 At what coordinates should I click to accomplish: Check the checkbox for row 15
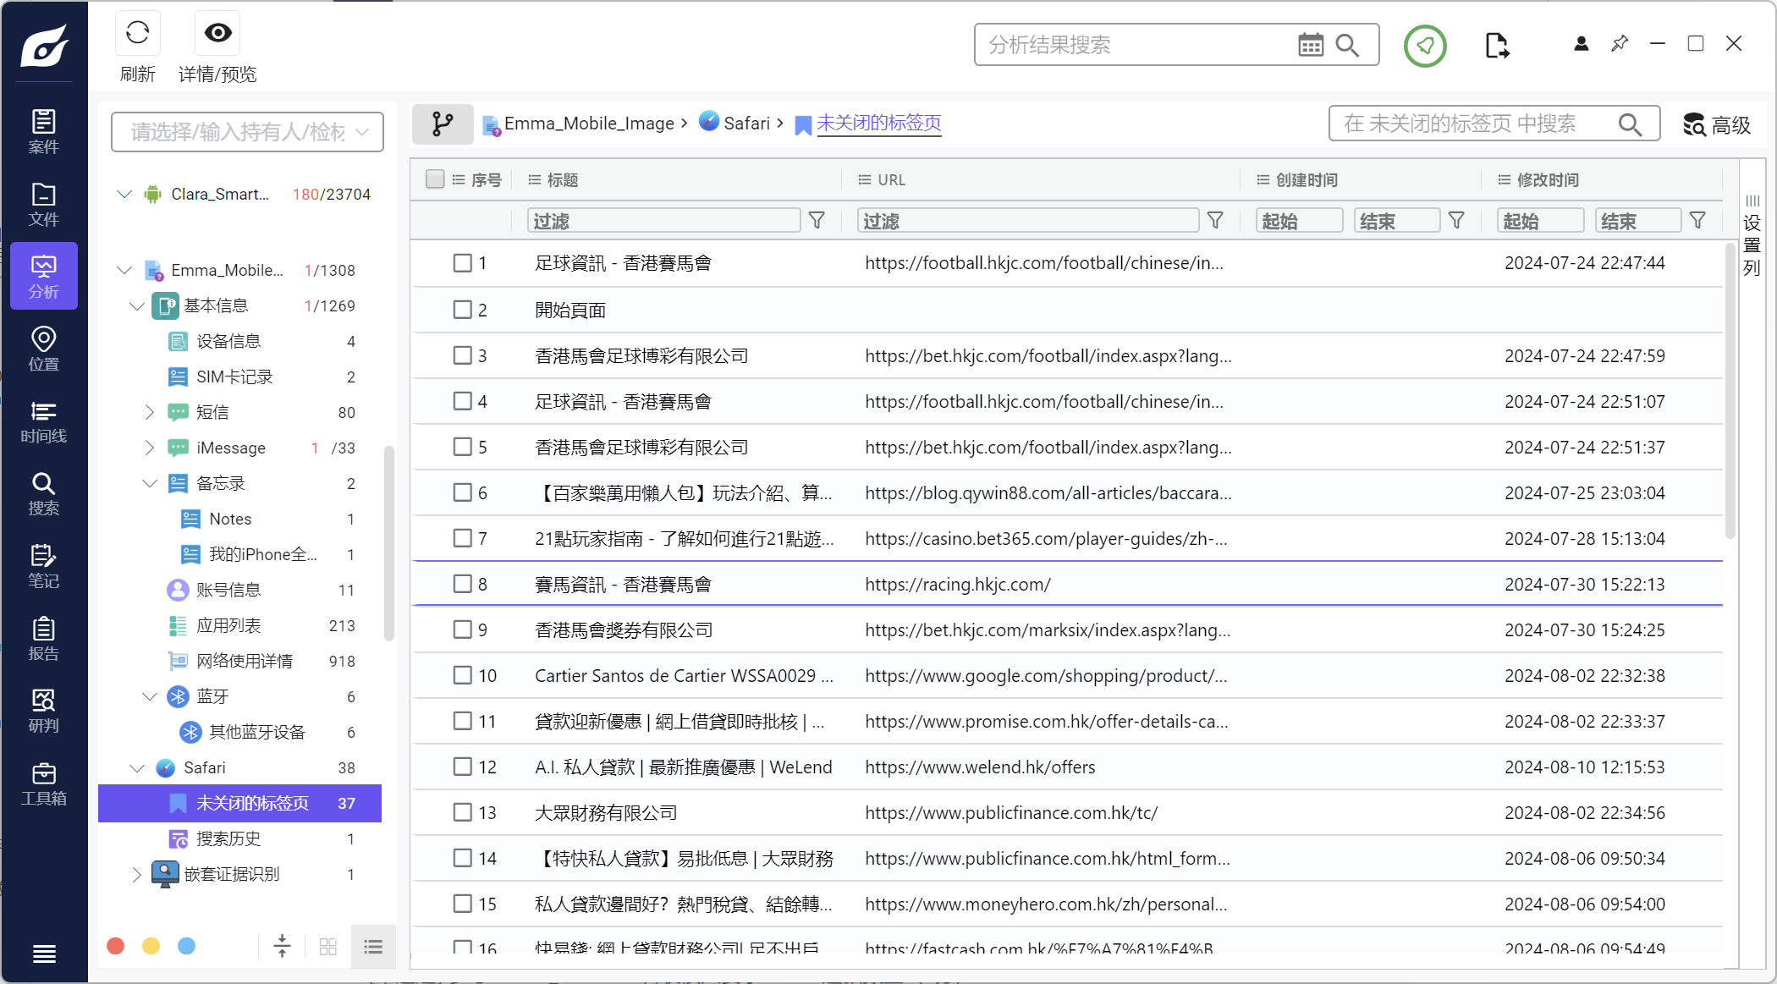pyautogui.click(x=462, y=904)
